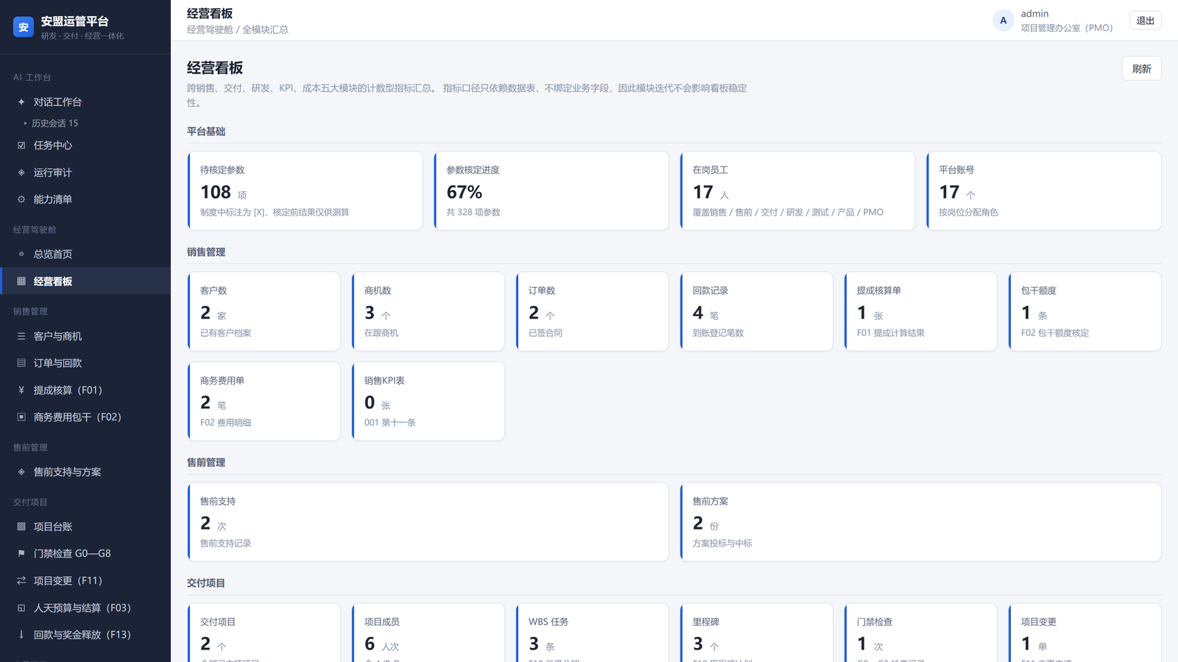Click the 安盟运营平台 logo icon

[x=24, y=27]
